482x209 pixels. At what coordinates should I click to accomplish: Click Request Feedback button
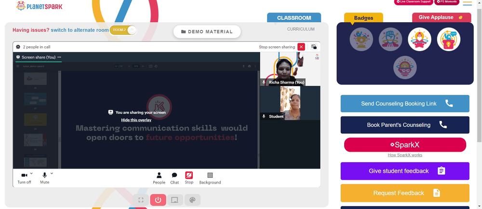coord(405,193)
